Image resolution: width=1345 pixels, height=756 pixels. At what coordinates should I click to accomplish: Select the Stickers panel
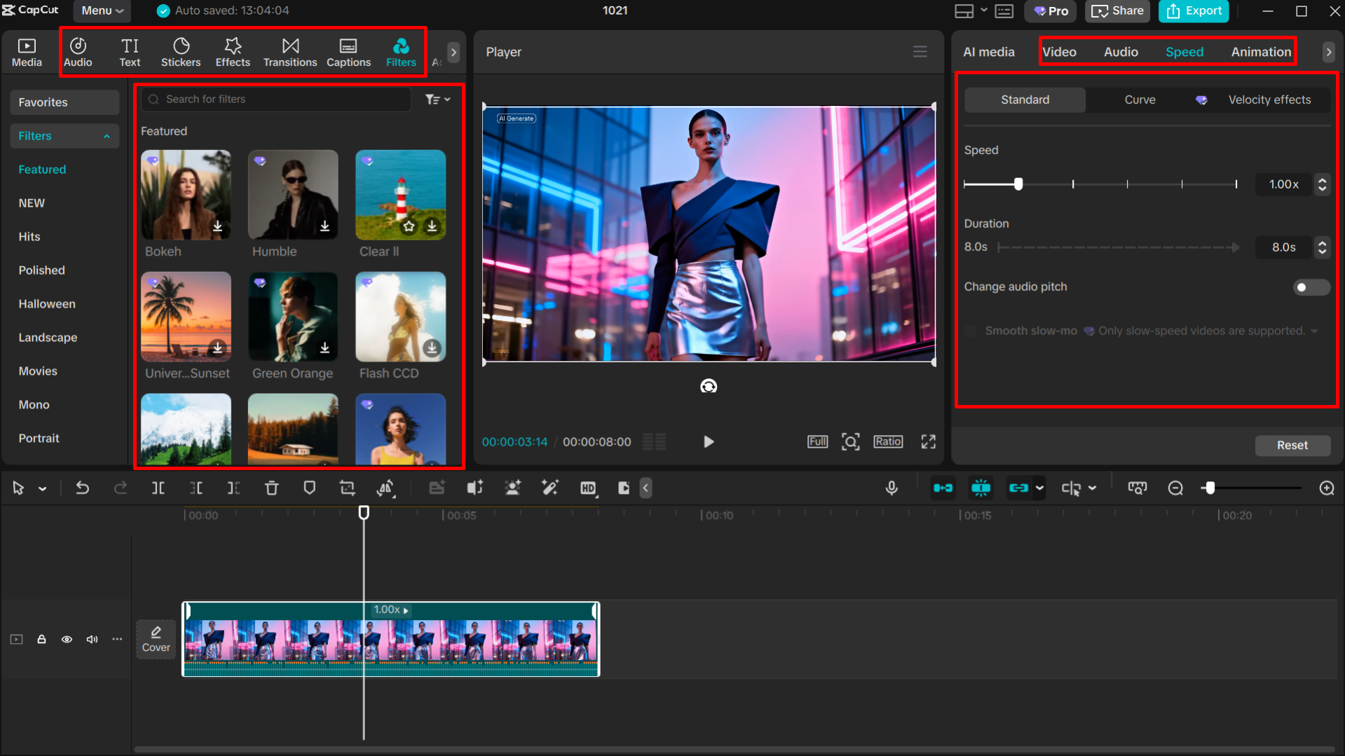click(181, 51)
